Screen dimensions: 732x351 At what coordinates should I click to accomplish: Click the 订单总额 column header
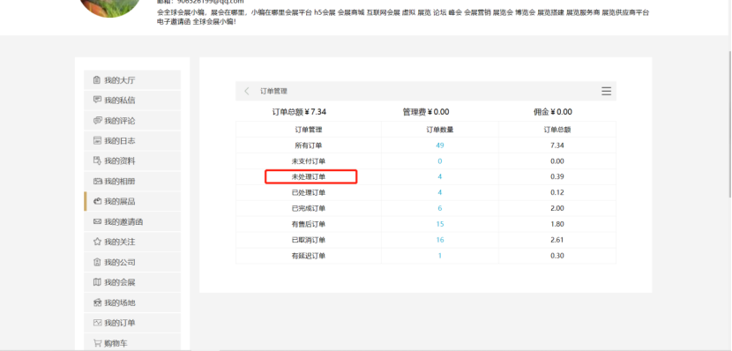[557, 130]
